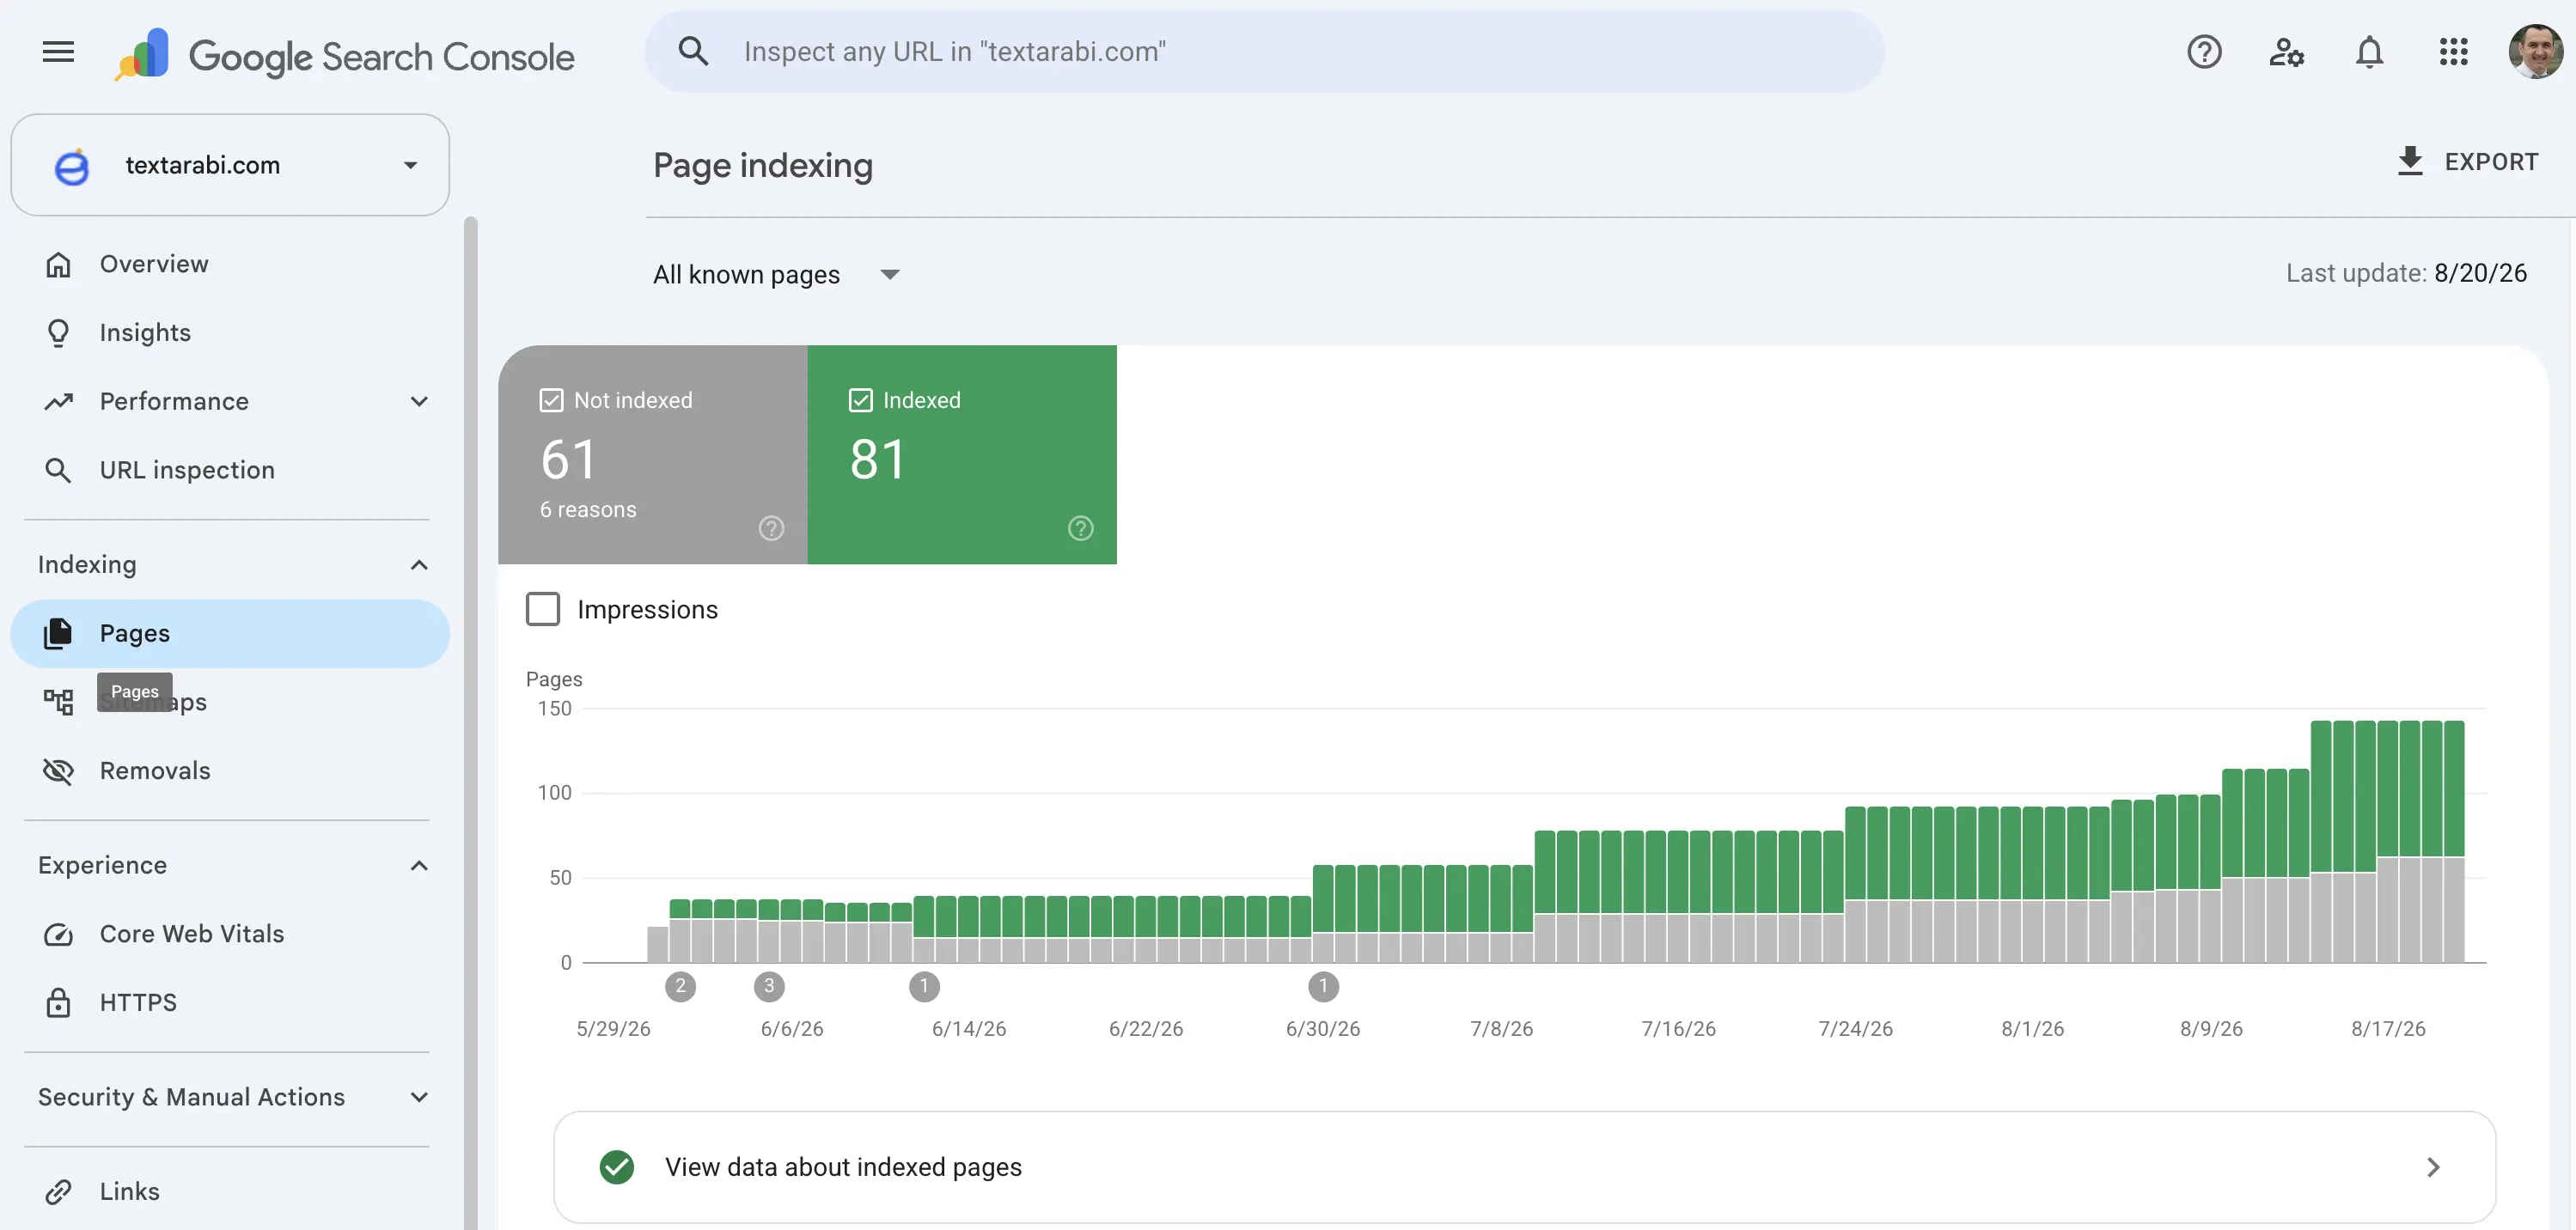Open the Links report

pos(230,1191)
